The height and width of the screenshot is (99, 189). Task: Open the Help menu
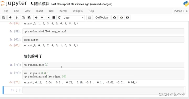tap(91, 11)
